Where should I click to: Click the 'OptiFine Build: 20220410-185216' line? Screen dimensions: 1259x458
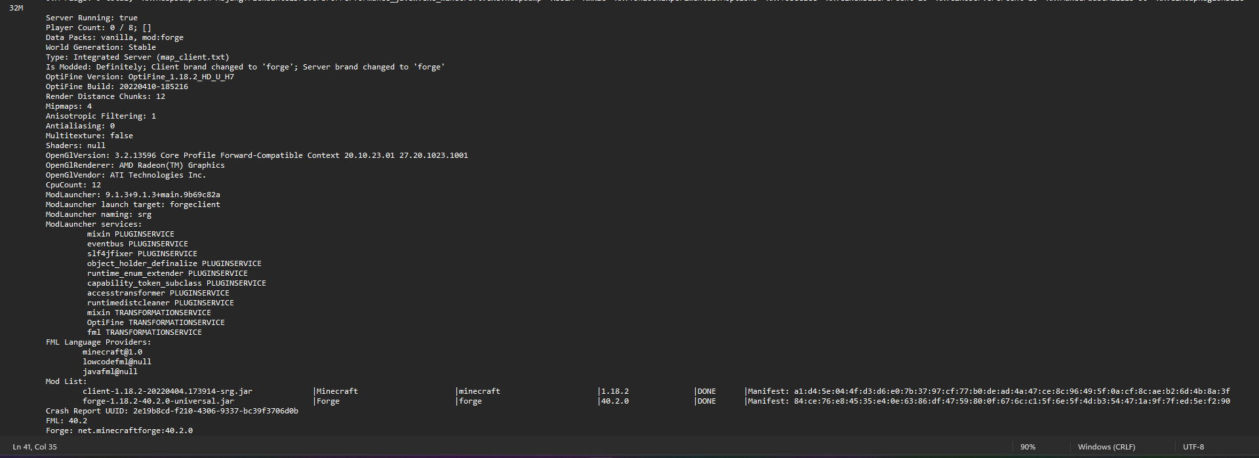(x=117, y=86)
